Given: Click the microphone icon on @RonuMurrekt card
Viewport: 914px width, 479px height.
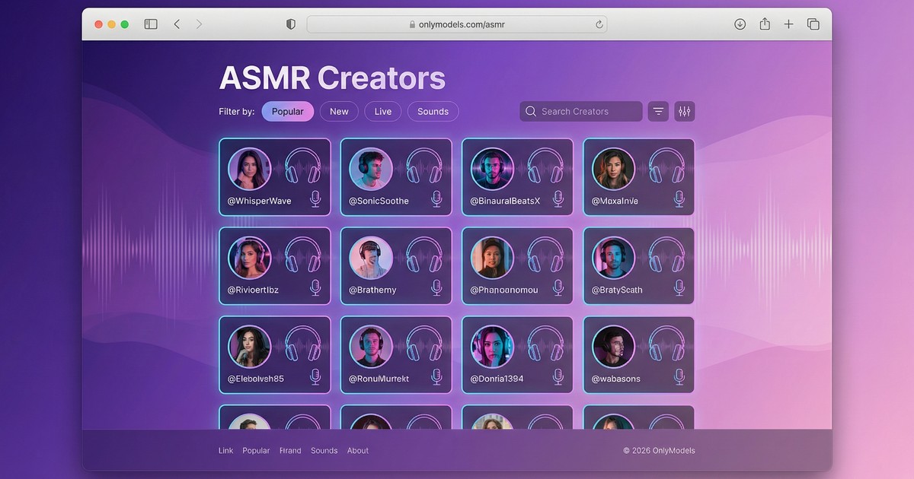Looking at the screenshot, I should click(x=436, y=376).
